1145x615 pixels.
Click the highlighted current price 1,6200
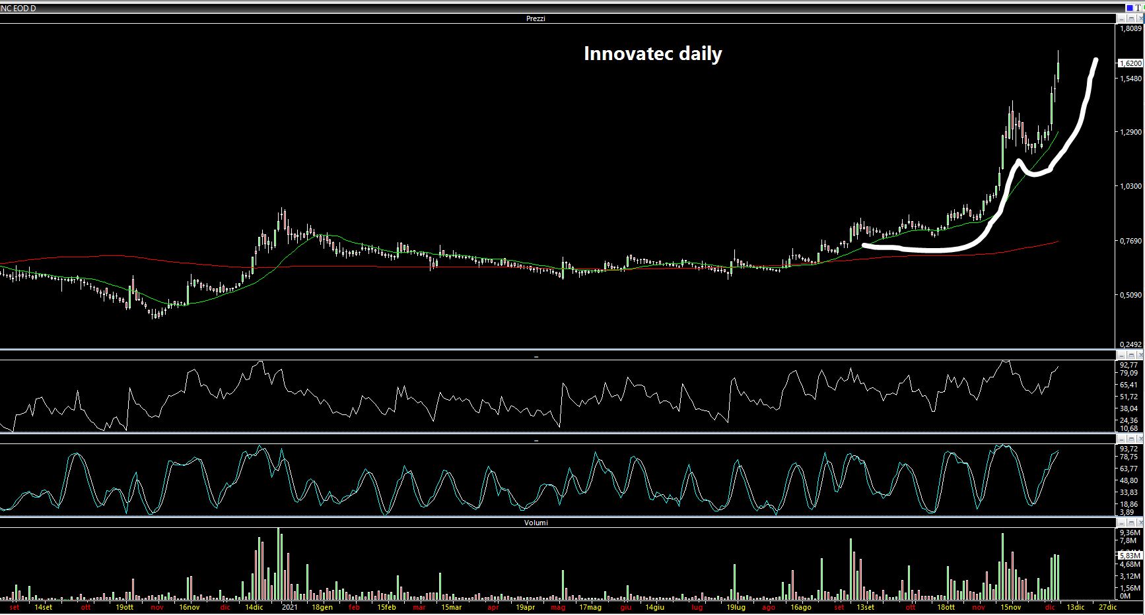point(1130,63)
